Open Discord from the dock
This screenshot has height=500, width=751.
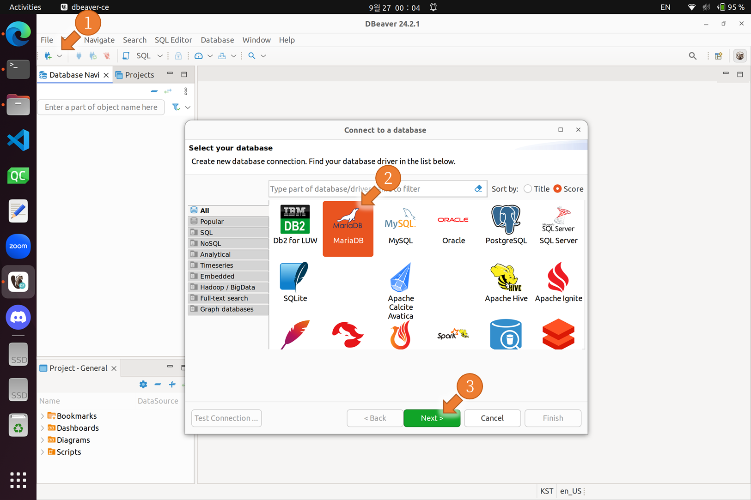[x=18, y=317]
